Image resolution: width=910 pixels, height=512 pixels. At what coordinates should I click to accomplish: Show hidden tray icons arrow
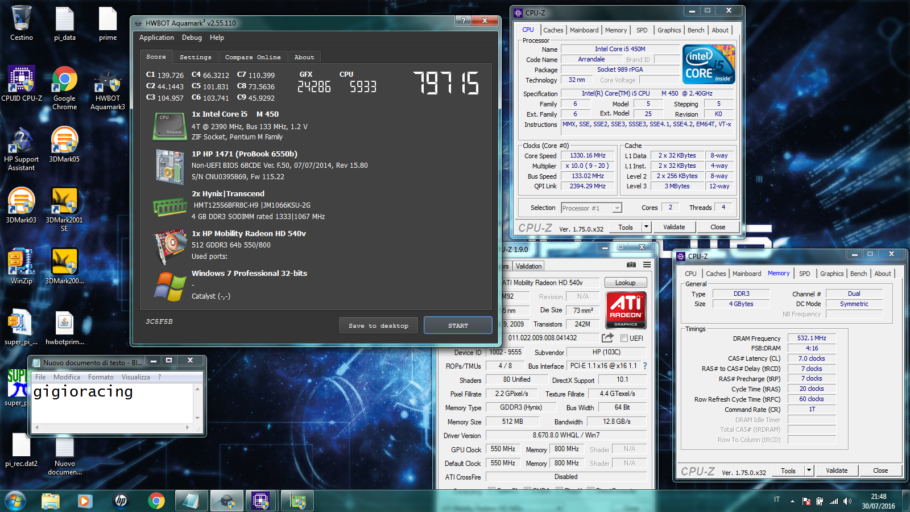pyautogui.click(x=792, y=501)
